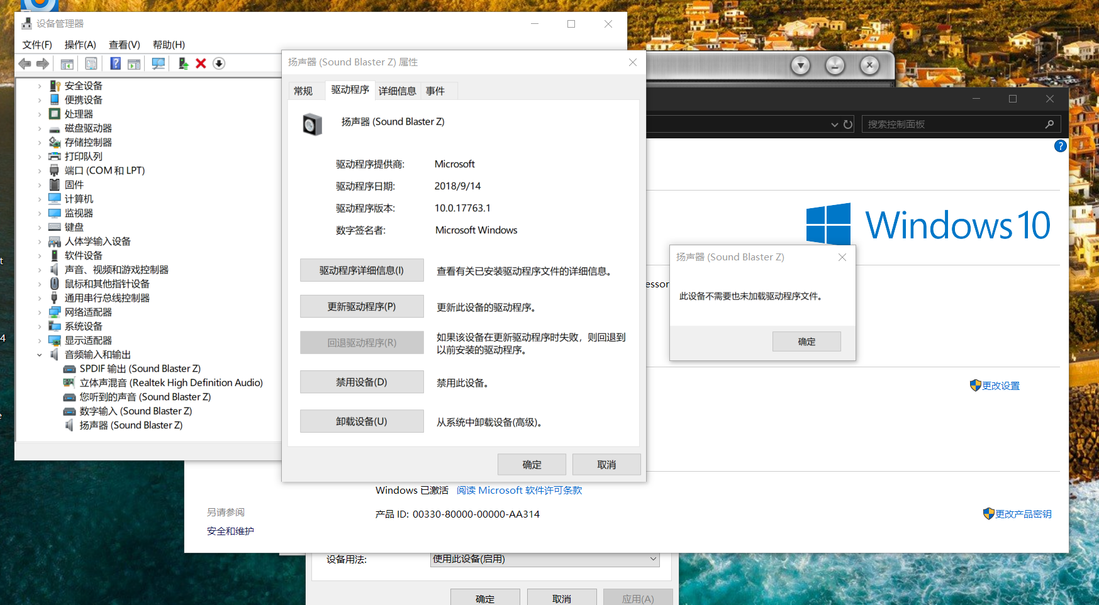Expand the 端口 (COM 和 LPT) category
This screenshot has height=605, width=1099.
point(40,170)
